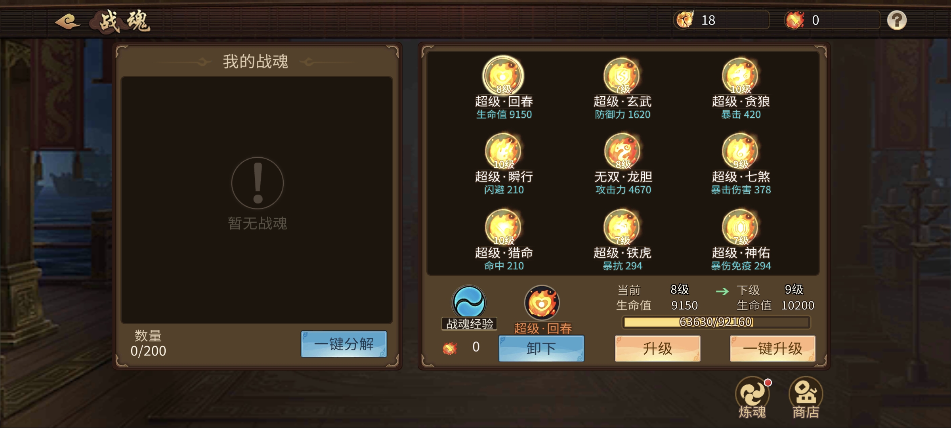Select the 超级·猎命 soul orb
This screenshot has height=428, width=951.
tap(503, 227)
